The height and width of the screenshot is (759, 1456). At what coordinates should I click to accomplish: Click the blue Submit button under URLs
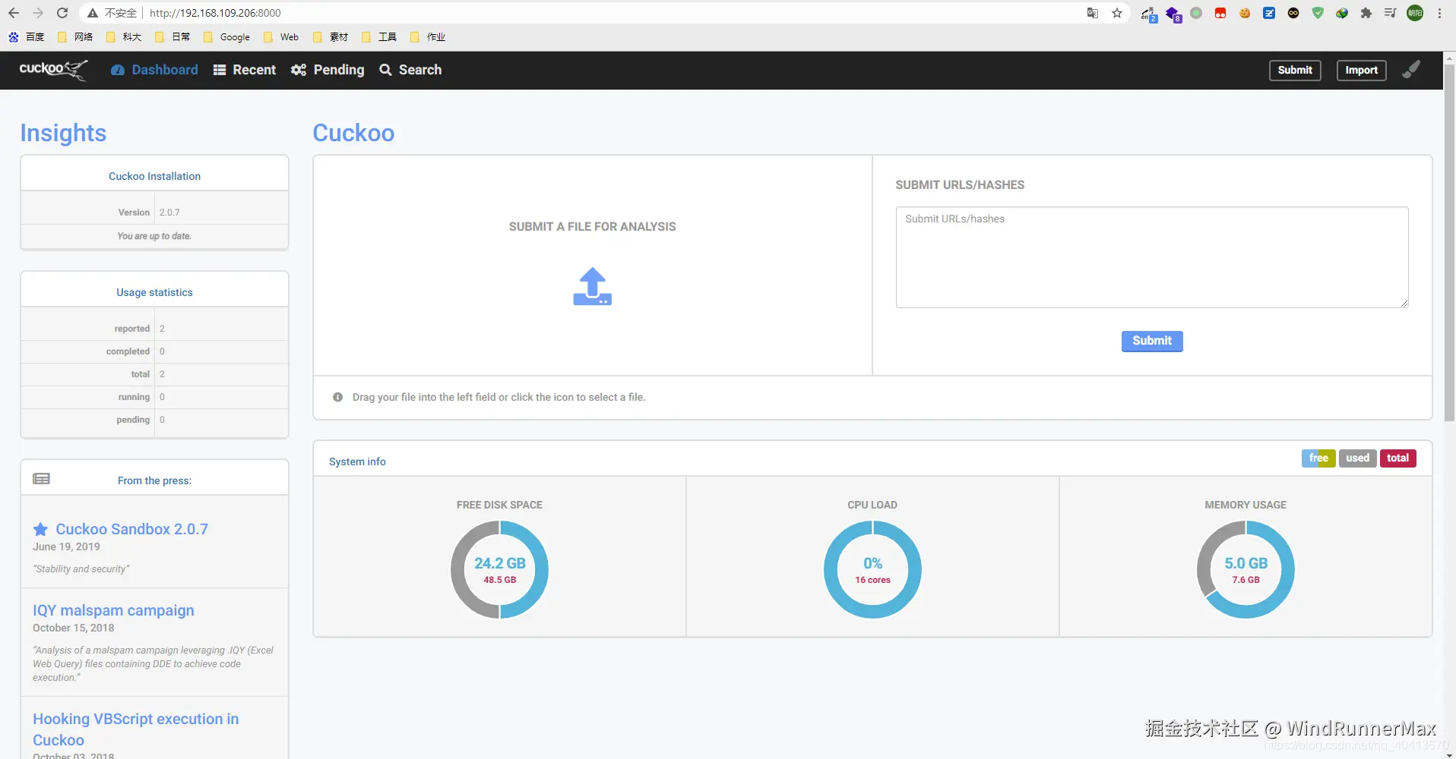click(1152, 341)
